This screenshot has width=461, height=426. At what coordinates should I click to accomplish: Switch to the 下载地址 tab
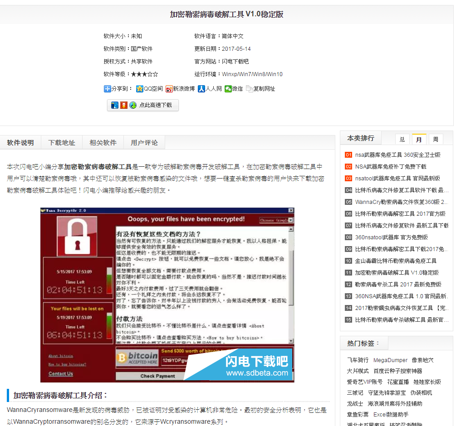62,143
